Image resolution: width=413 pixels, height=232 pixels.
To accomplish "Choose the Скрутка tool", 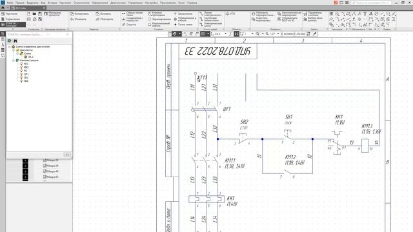I will point(129,24).
